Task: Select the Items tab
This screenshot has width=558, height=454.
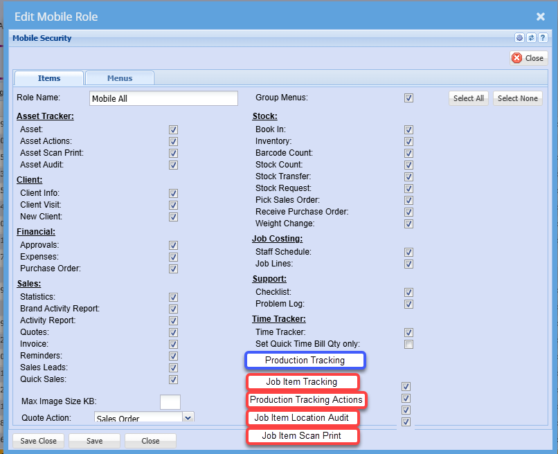Action: click(49, 78)
